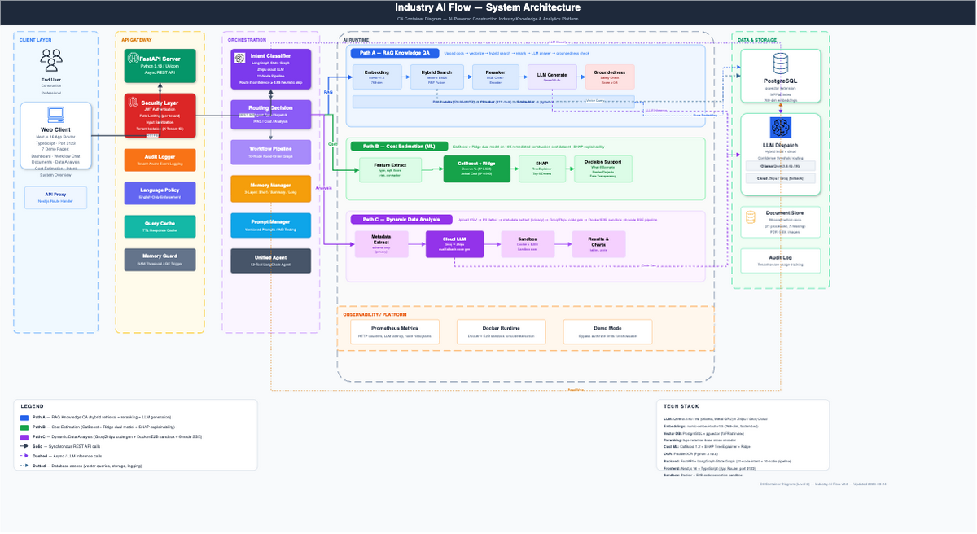The image size is (977, 534).
Task: Select the Prometheus Metrics box
Action: pyautogui.click(x=395, y=331)
